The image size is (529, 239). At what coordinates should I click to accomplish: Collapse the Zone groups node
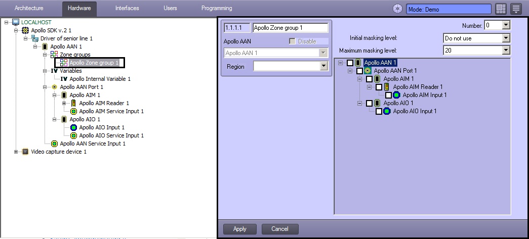click(x=45, y=55)
